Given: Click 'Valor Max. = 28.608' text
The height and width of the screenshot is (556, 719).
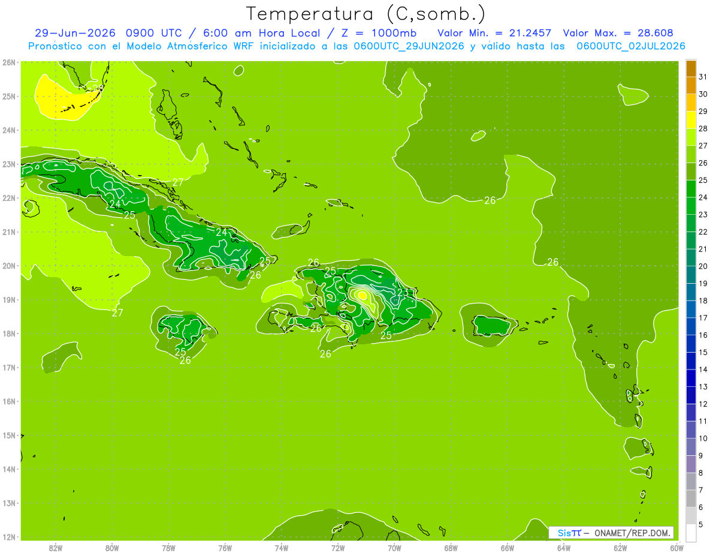Looking at the screenshot, I should click(618, 33).
